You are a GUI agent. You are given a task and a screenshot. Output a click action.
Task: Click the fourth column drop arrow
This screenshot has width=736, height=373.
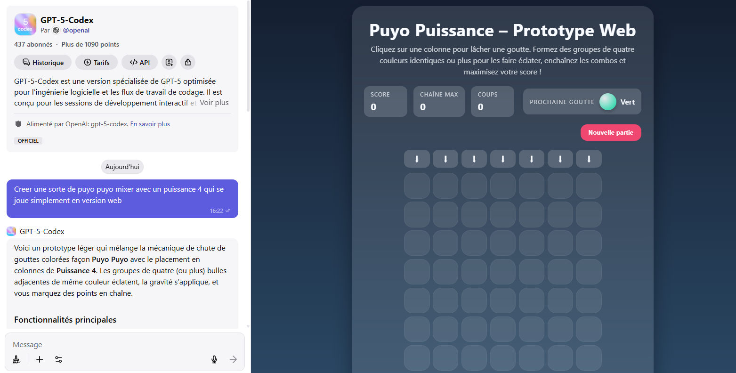coord(503,159)
